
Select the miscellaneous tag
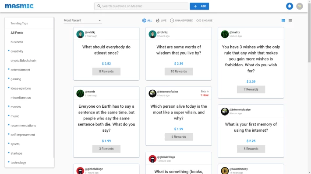pos(21,98)
